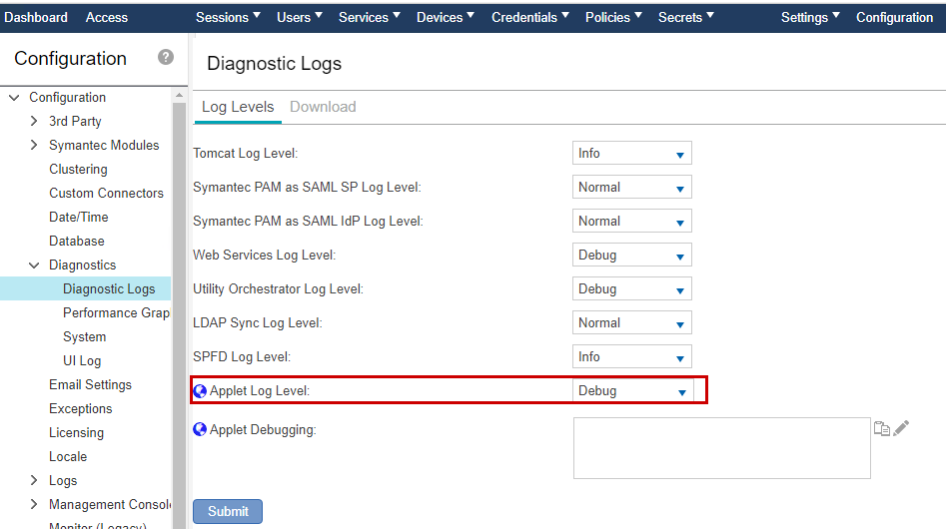Collapse the Diagnostics tree node

point(34,265)
